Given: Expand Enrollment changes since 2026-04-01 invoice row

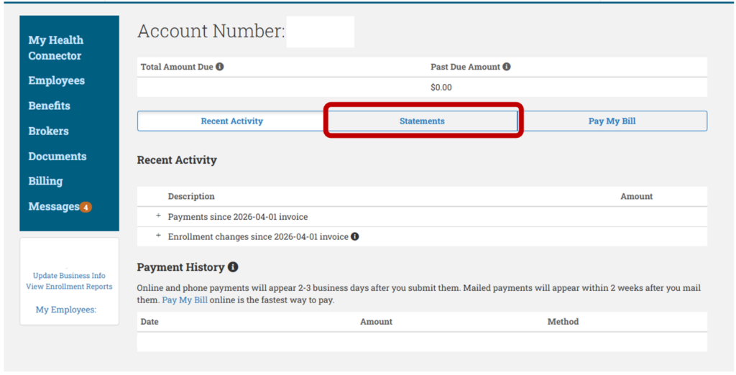Looking at the screenshot, I should [158, 236].
